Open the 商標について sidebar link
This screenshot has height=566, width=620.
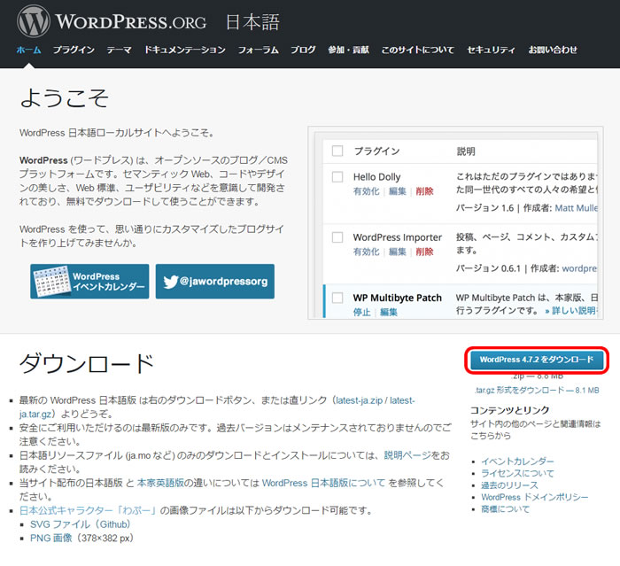pos(505,509)
